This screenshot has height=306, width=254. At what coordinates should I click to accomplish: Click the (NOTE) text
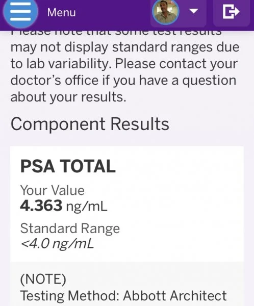coord(43,279)
